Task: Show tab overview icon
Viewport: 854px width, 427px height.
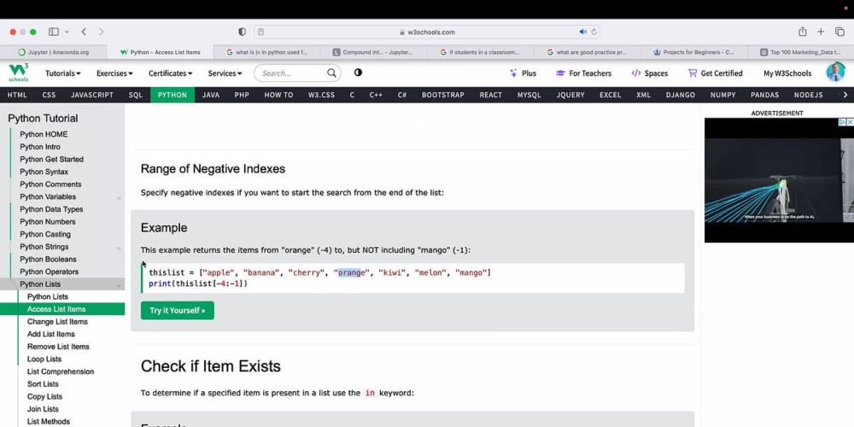Action: coord(839,32)
